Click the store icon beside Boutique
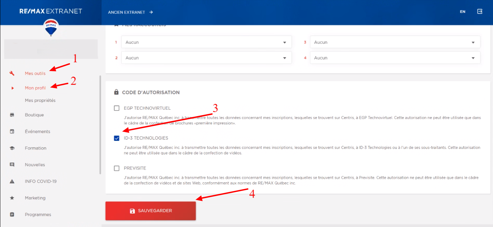Screen dimensions: 493x227 12,115
